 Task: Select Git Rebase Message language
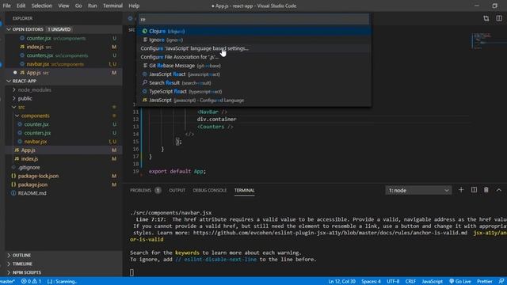253,66
